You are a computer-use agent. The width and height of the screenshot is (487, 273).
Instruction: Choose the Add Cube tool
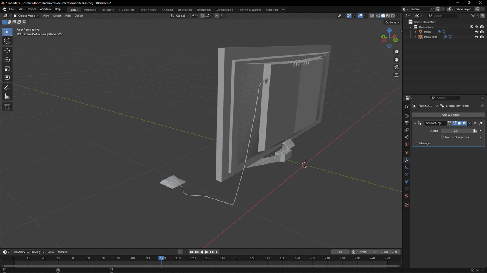[x=7, y=107]
